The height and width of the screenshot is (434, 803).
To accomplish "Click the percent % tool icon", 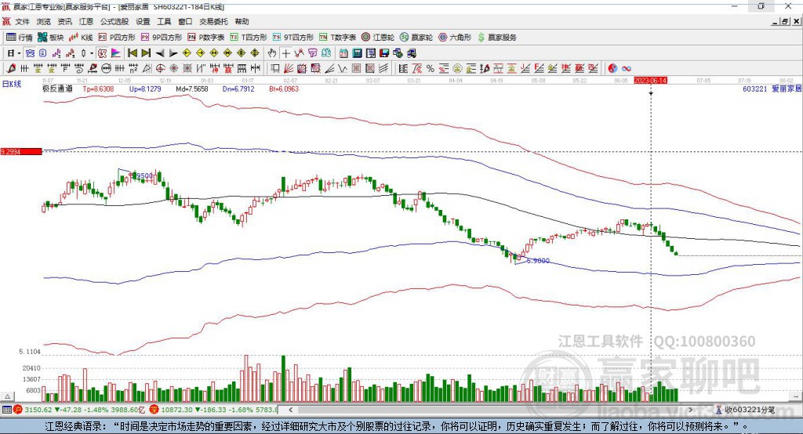I will click(431, 69).
